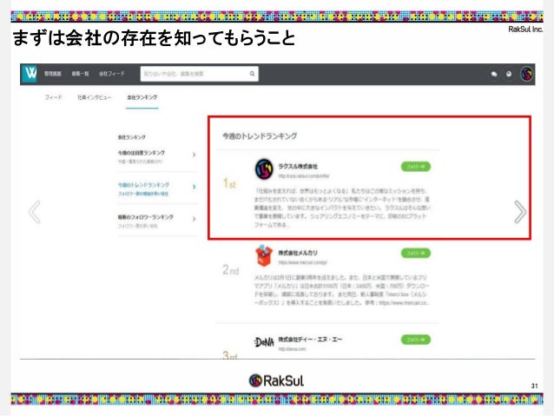Toggle the follow button for 株式会社ディー・エヌ・エー
This screenshot has height=416, width=554.
(416, 340)
